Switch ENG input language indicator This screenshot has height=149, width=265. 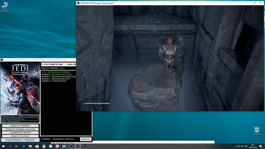246,146
